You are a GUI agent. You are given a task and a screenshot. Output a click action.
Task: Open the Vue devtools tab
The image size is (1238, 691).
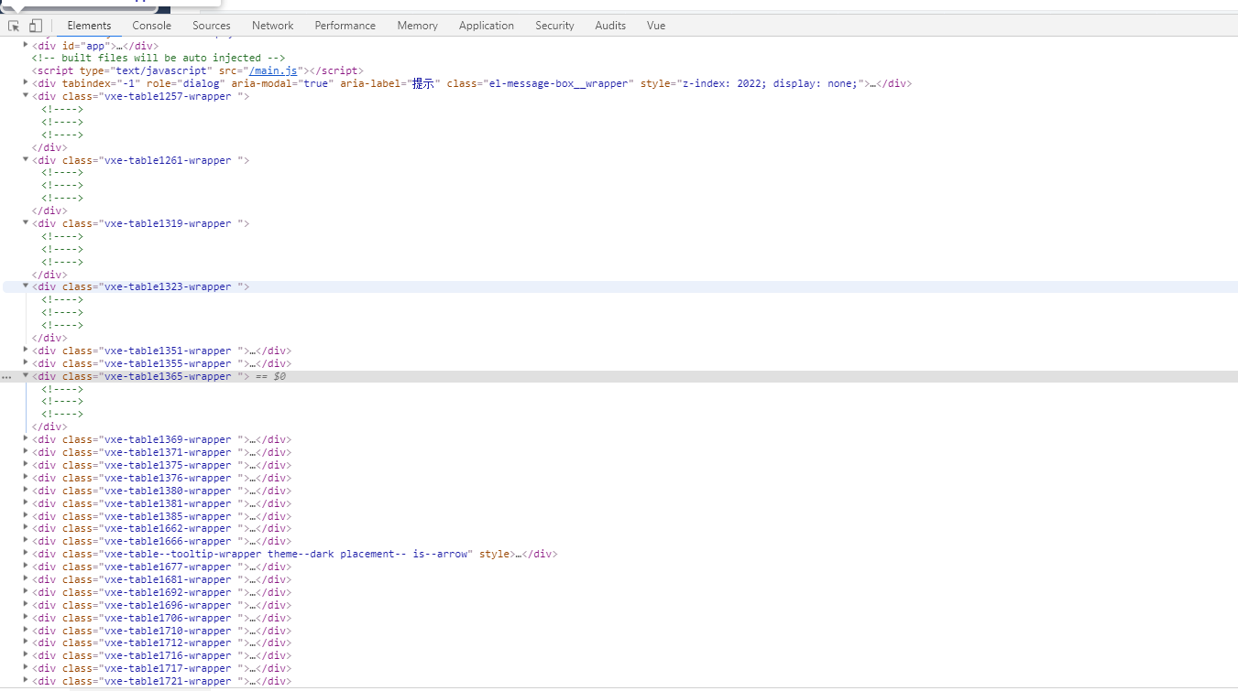click(x=656, y=26)
